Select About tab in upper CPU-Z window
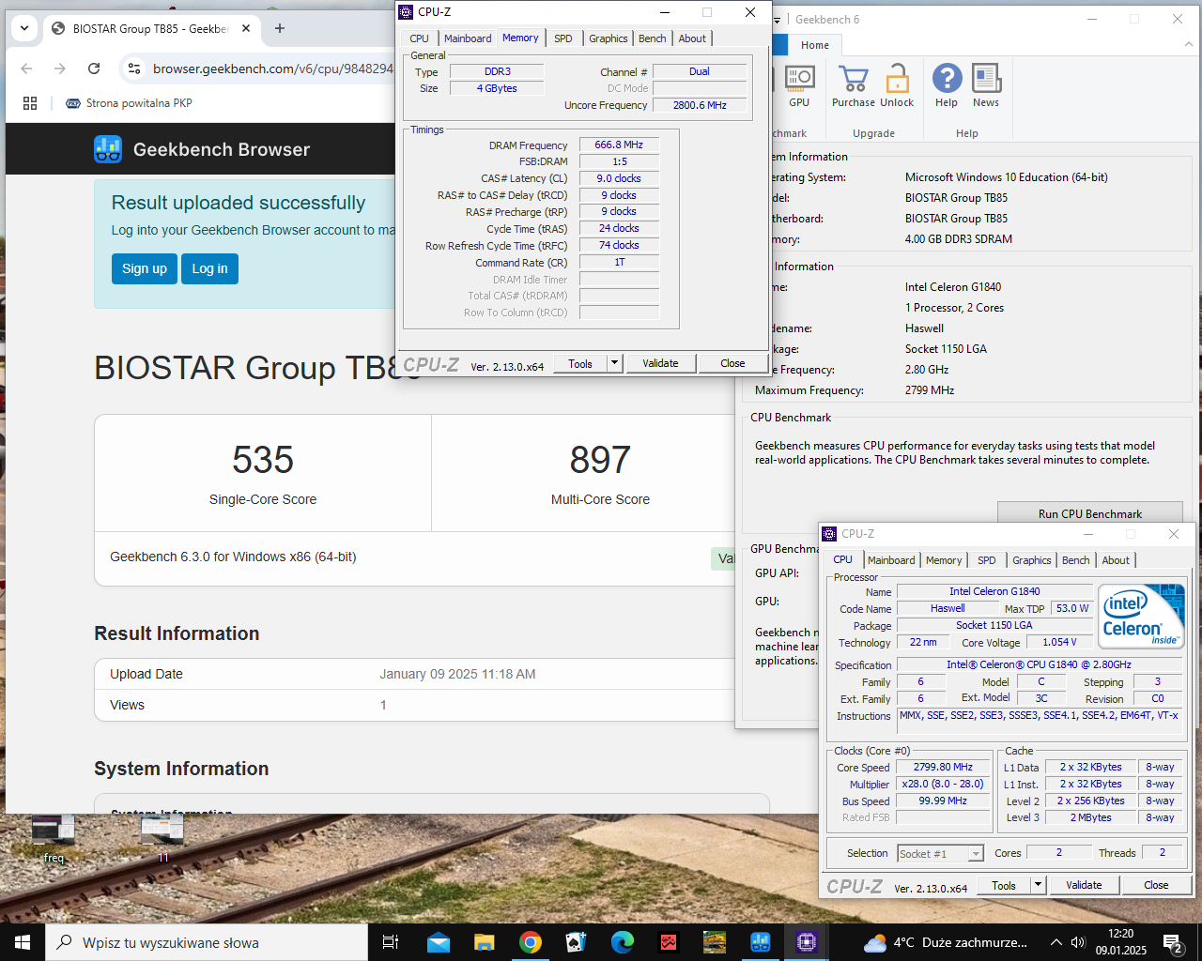1202x961 pixels. (692, 38)
